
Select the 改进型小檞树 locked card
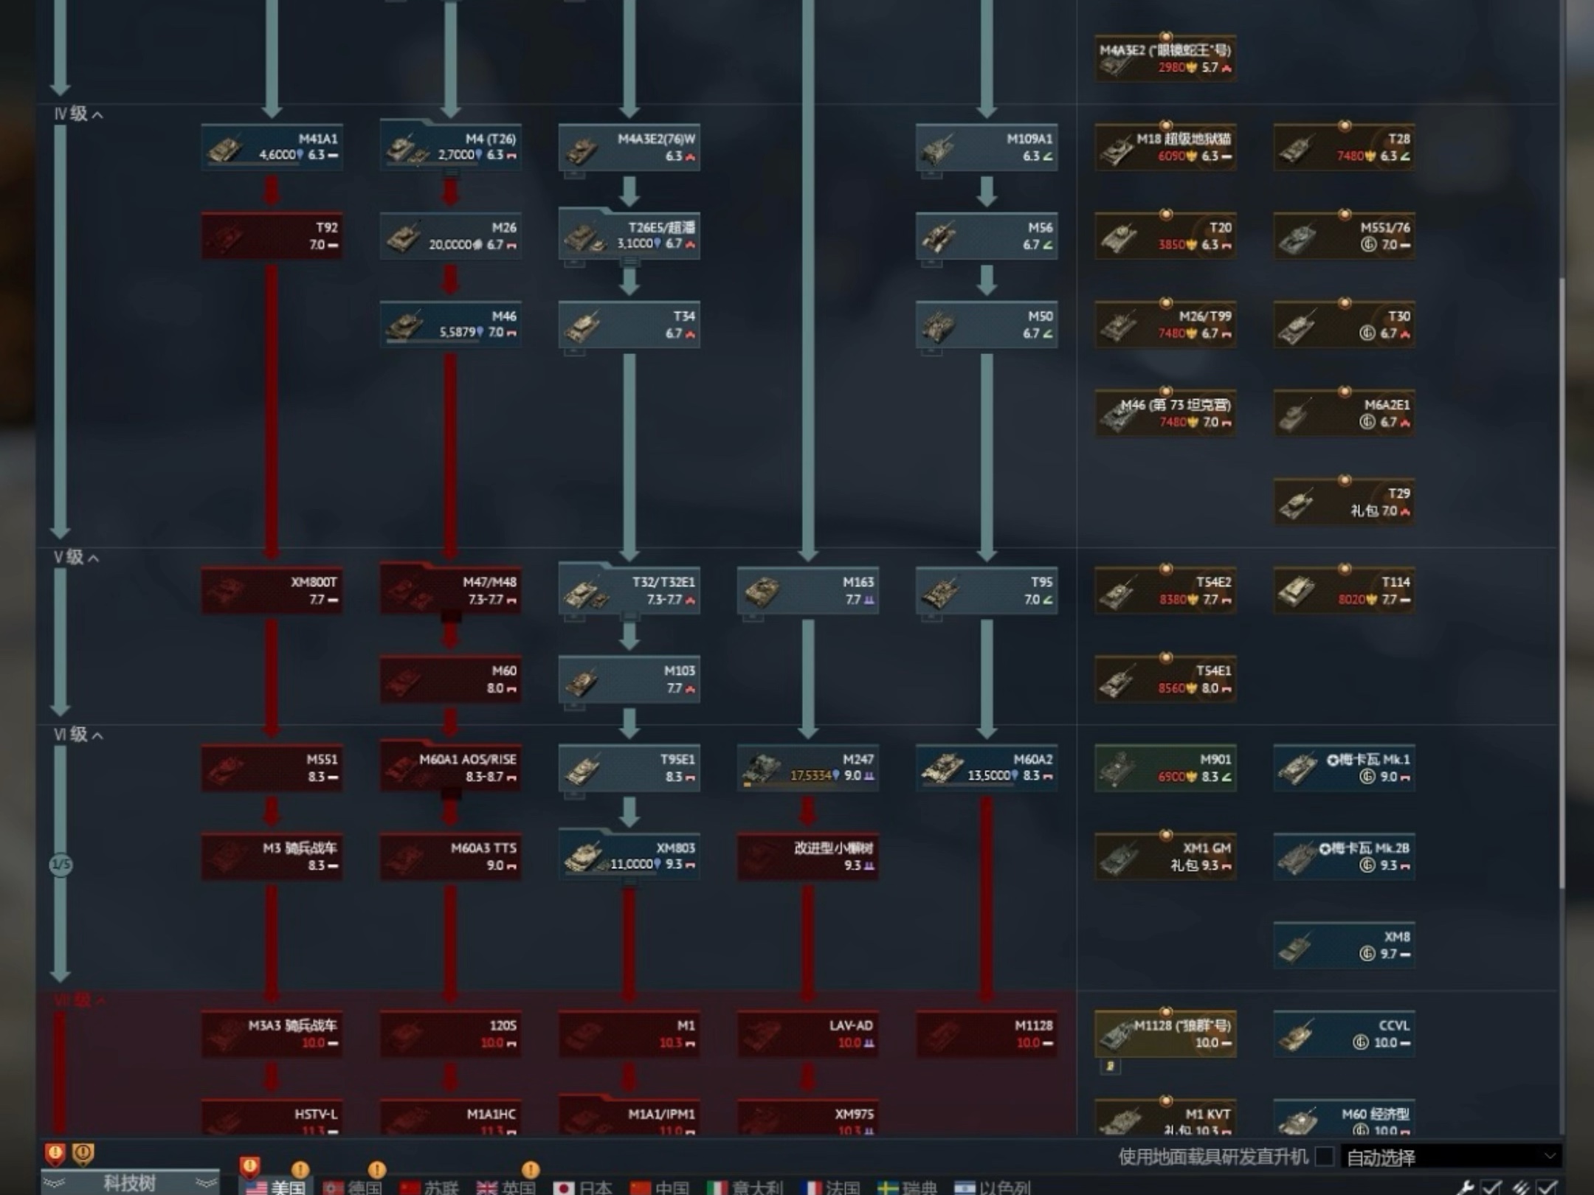click(807, 856)
